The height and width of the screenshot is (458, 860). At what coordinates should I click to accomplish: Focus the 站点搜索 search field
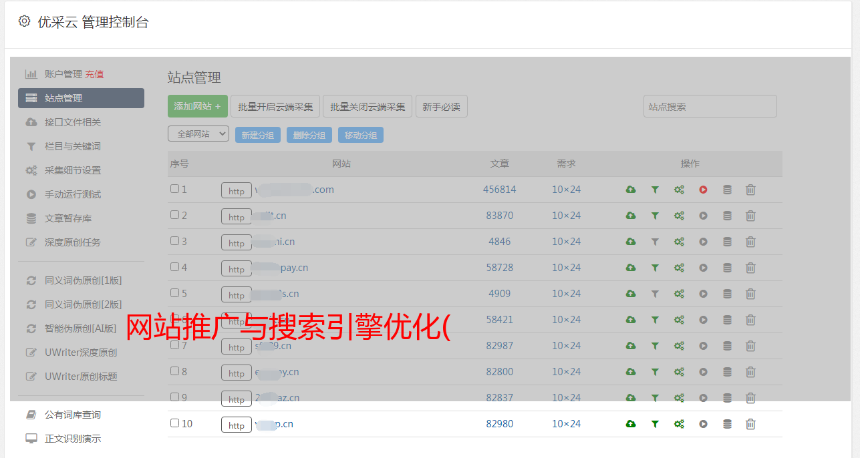coord(710,106)
